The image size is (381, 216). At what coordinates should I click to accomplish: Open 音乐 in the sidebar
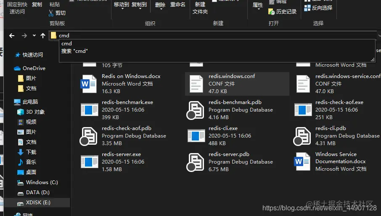point(27,162)
